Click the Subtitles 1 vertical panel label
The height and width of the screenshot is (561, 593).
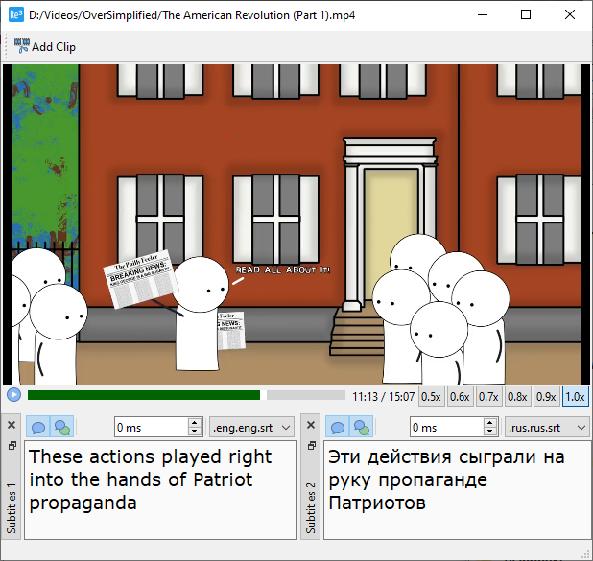pos(12,507)
